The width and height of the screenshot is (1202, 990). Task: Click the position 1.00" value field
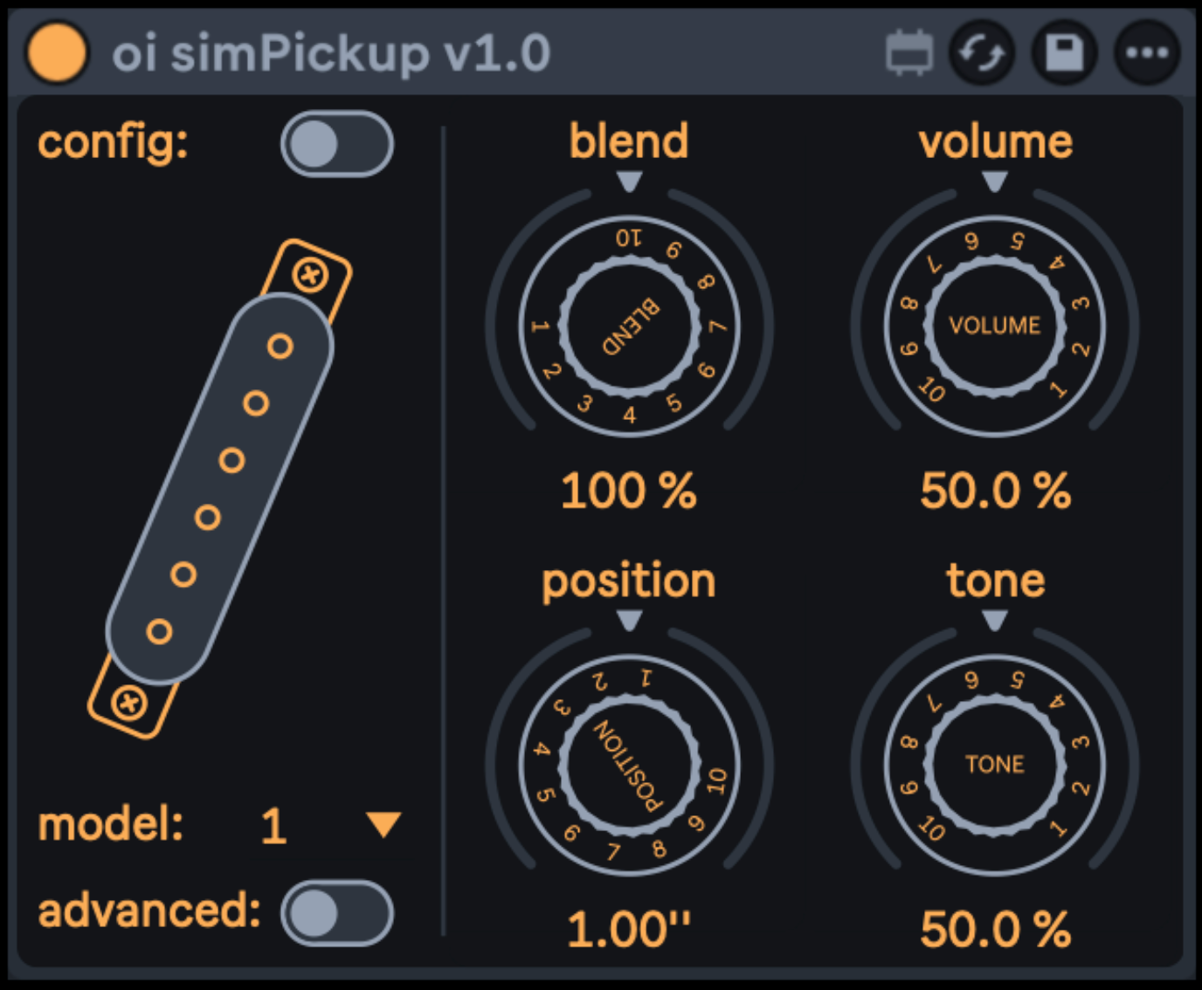pos(629,930)
